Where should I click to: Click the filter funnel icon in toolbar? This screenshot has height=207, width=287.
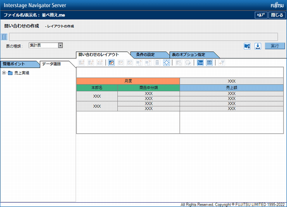tap(221, 63)
